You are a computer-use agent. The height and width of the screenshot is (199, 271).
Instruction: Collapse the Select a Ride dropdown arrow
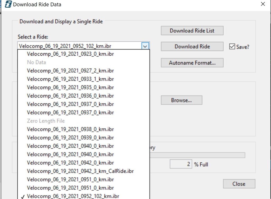[145, 46]
